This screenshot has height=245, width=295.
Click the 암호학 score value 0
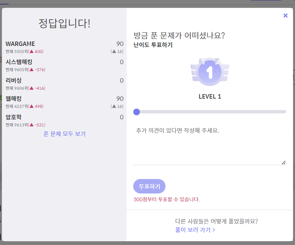pos(122,117)
